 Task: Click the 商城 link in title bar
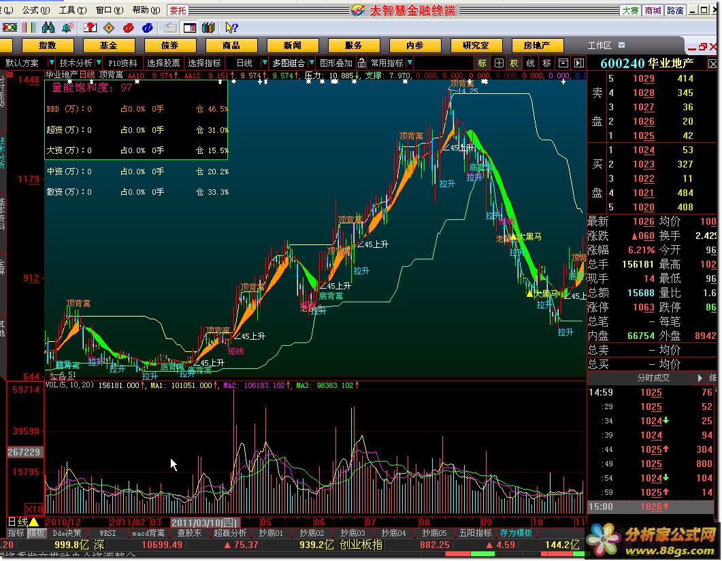pos(653,10)
